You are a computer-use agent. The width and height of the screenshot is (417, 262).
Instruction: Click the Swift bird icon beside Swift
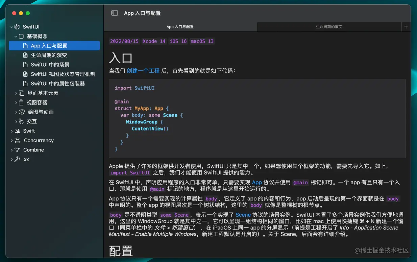18,131
